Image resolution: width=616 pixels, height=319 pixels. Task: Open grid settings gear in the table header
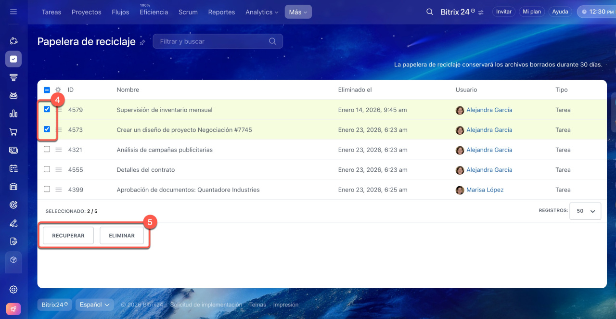point(58,90)
